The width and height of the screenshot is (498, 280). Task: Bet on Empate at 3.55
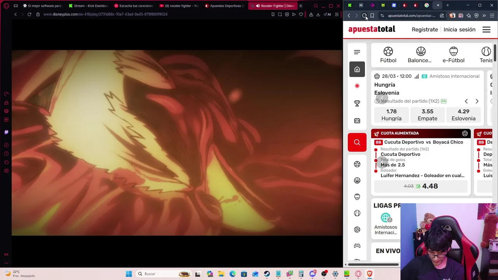(x=427, y=115)
